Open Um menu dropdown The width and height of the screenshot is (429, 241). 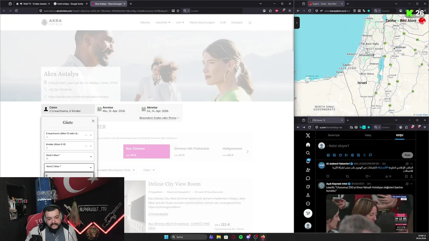(180, 22)
